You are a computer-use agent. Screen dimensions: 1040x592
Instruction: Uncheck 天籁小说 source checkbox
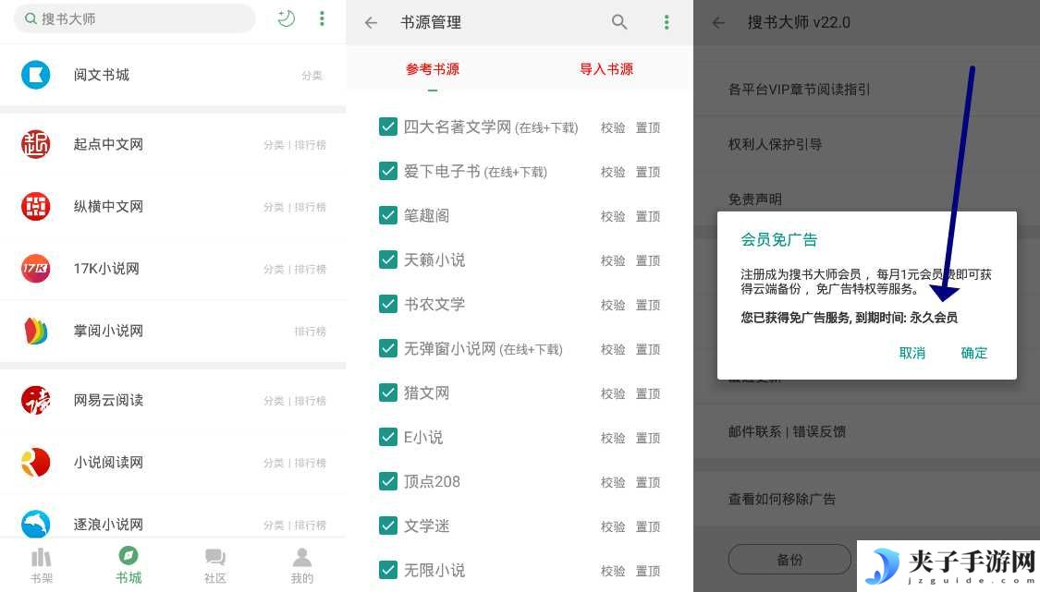point(388,260)
